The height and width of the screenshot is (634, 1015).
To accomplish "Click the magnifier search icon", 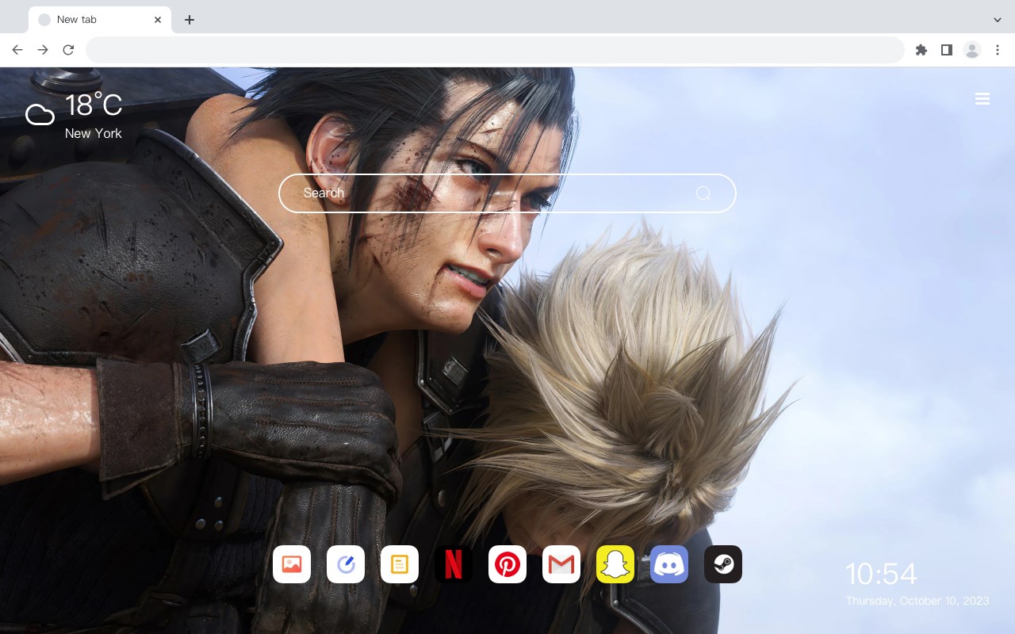I will point(703,193).
